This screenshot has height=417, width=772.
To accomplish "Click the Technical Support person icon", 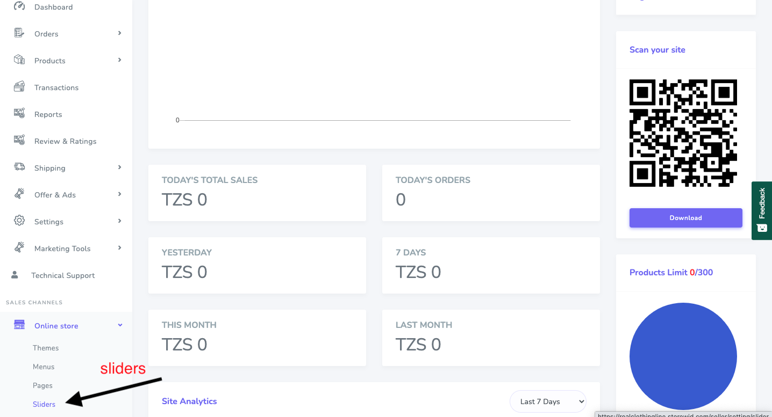I will (x=15, y=275).
